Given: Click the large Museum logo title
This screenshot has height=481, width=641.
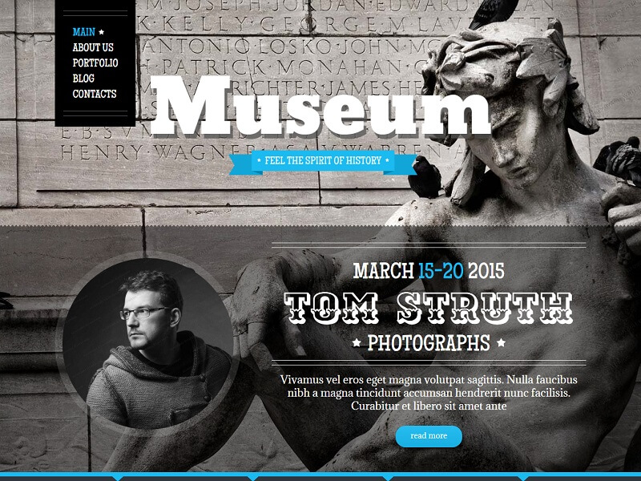Looking at the screenshot, I should point(320,107).
